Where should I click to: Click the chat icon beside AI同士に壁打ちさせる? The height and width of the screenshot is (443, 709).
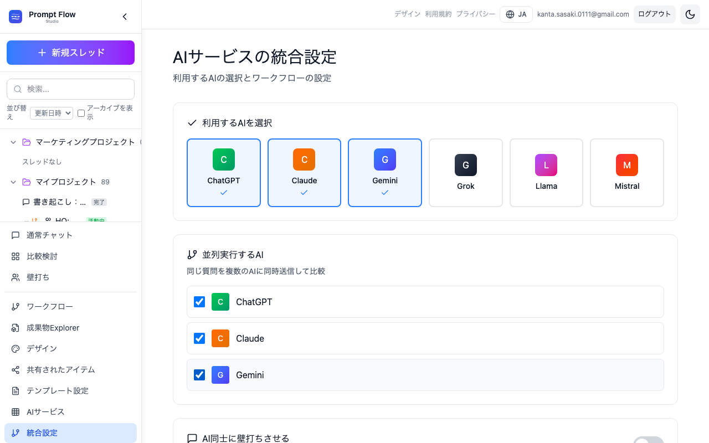click(x=192, y=439)
